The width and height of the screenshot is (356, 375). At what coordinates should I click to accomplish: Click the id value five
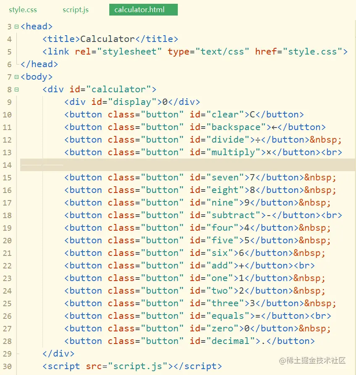click(222, 240)
